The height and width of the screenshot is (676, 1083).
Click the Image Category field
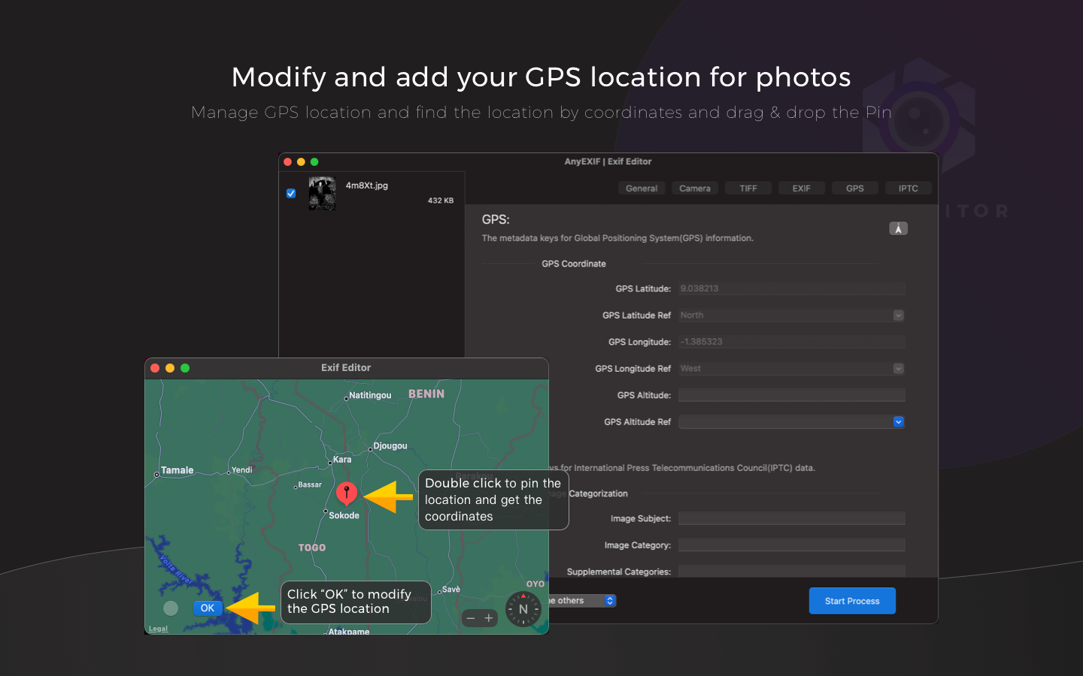(x=791, y=545)
